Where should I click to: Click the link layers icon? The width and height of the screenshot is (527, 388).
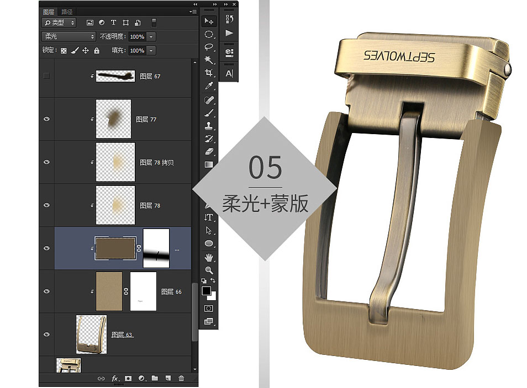(x=101, y=378)
